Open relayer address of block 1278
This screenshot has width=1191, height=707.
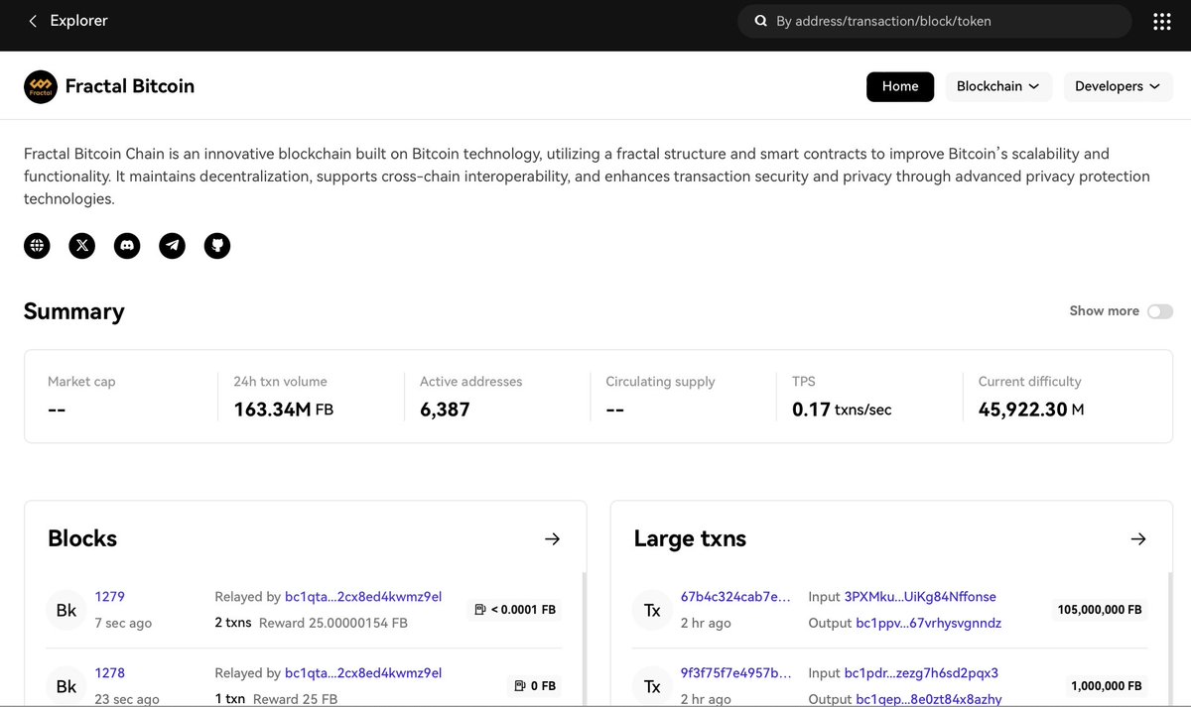tap(363, 673)
